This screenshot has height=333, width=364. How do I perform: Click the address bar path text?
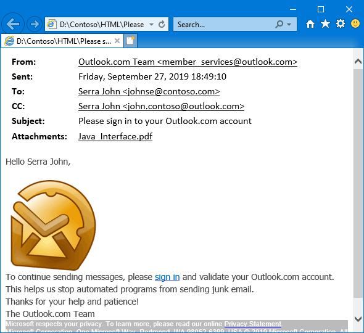[x=102, y=25]
